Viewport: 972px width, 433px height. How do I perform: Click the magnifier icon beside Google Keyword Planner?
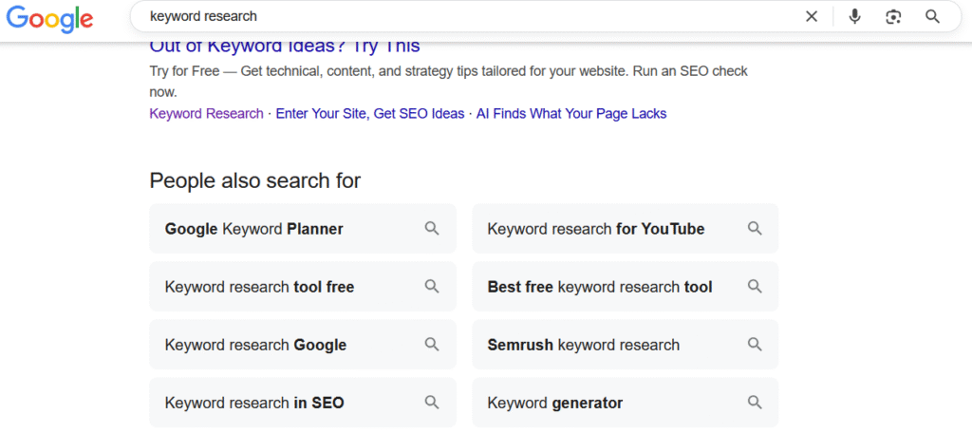point(432,229)
